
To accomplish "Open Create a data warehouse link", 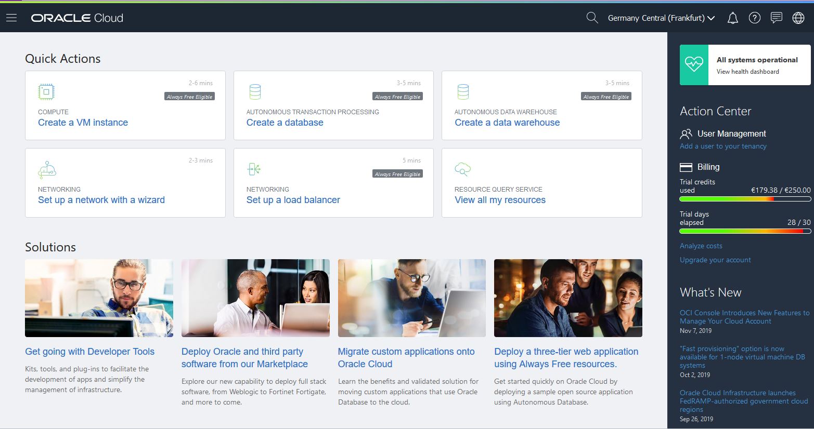I will pos(507,123).
